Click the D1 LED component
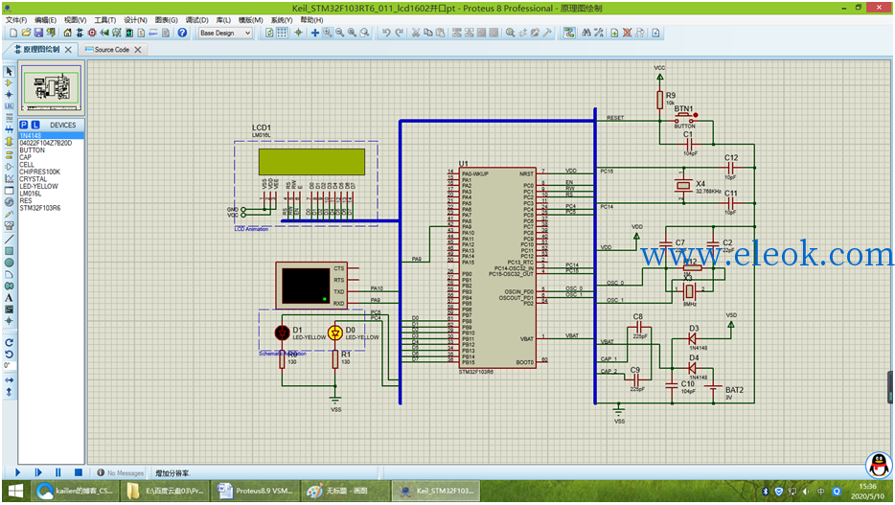Image resolution: width=895 pixels, height=505 pixels. pos(282,333)
